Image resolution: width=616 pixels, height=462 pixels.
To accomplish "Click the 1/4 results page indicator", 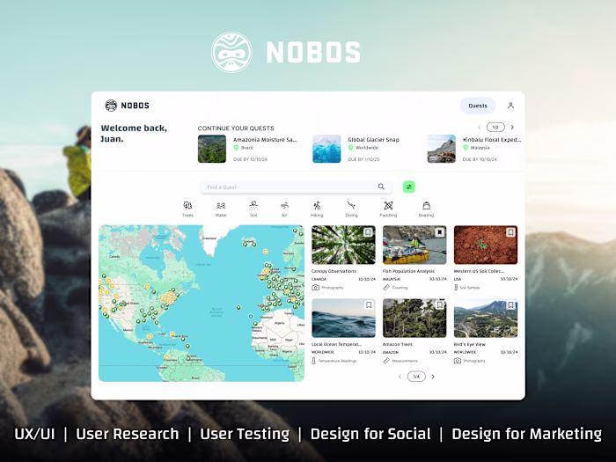I will (x=416, y=377).
